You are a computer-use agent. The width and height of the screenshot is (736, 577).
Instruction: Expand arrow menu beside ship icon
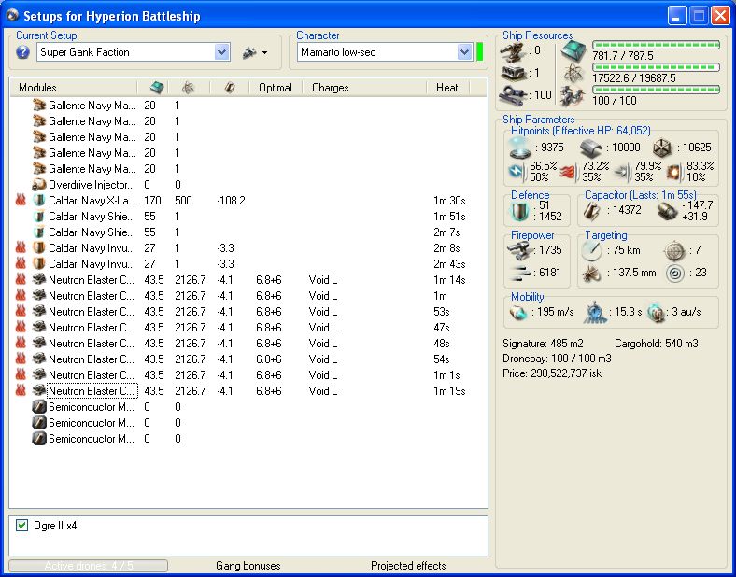click(265, 52)
